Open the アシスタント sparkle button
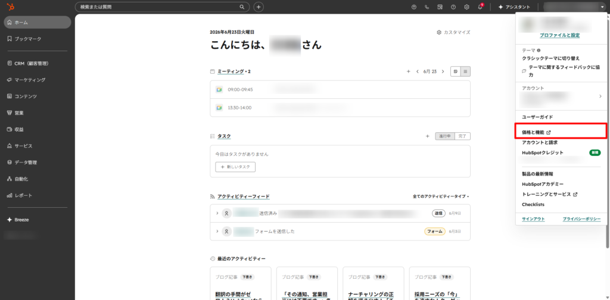 point(514,7)
